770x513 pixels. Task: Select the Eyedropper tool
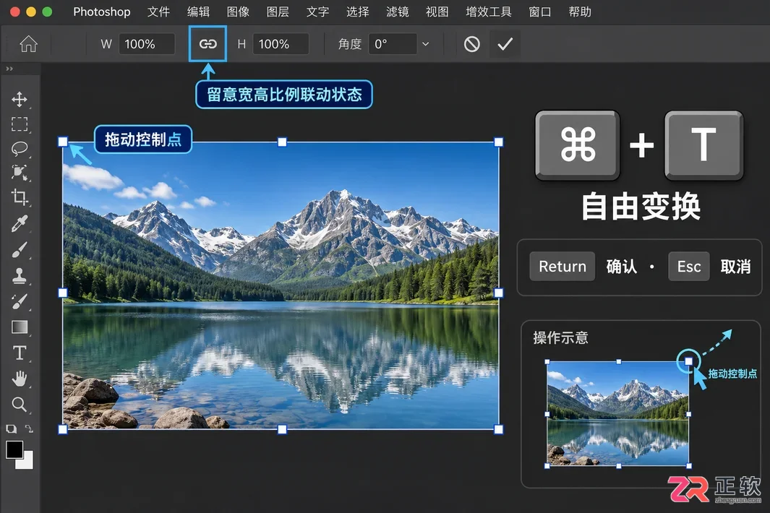click(19, 223)
